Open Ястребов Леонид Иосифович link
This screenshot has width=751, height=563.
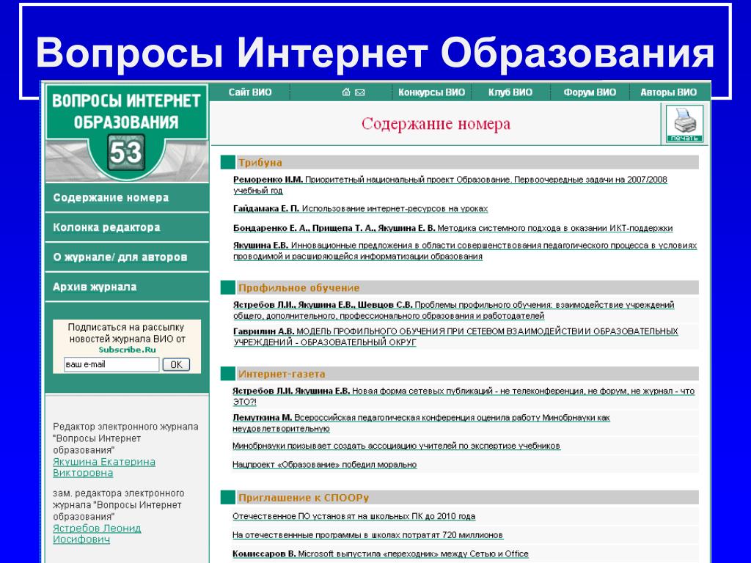(x=97, y=534)
